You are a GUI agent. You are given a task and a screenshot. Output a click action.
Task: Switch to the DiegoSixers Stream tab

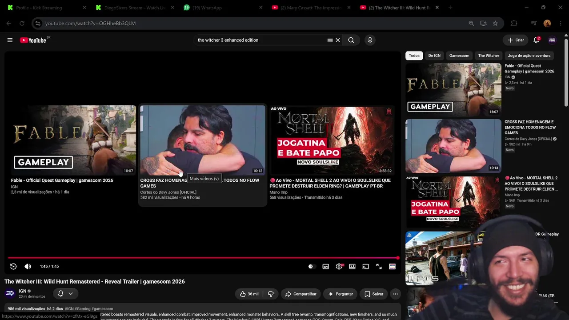click(x=135, y=8)
